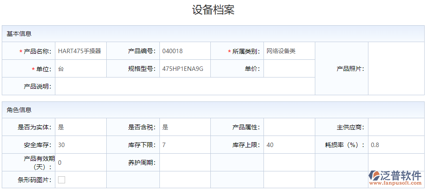Click the 库存下限 field showing 7
This screenshot has height=190, width=426.
tap(185, 145)
